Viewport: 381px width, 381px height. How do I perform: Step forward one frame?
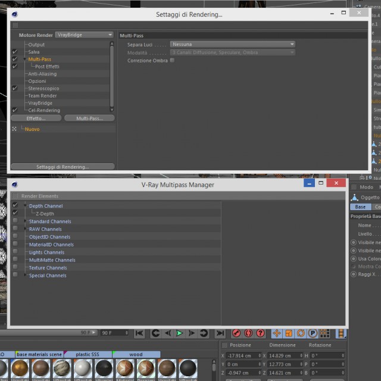point(192,333)
